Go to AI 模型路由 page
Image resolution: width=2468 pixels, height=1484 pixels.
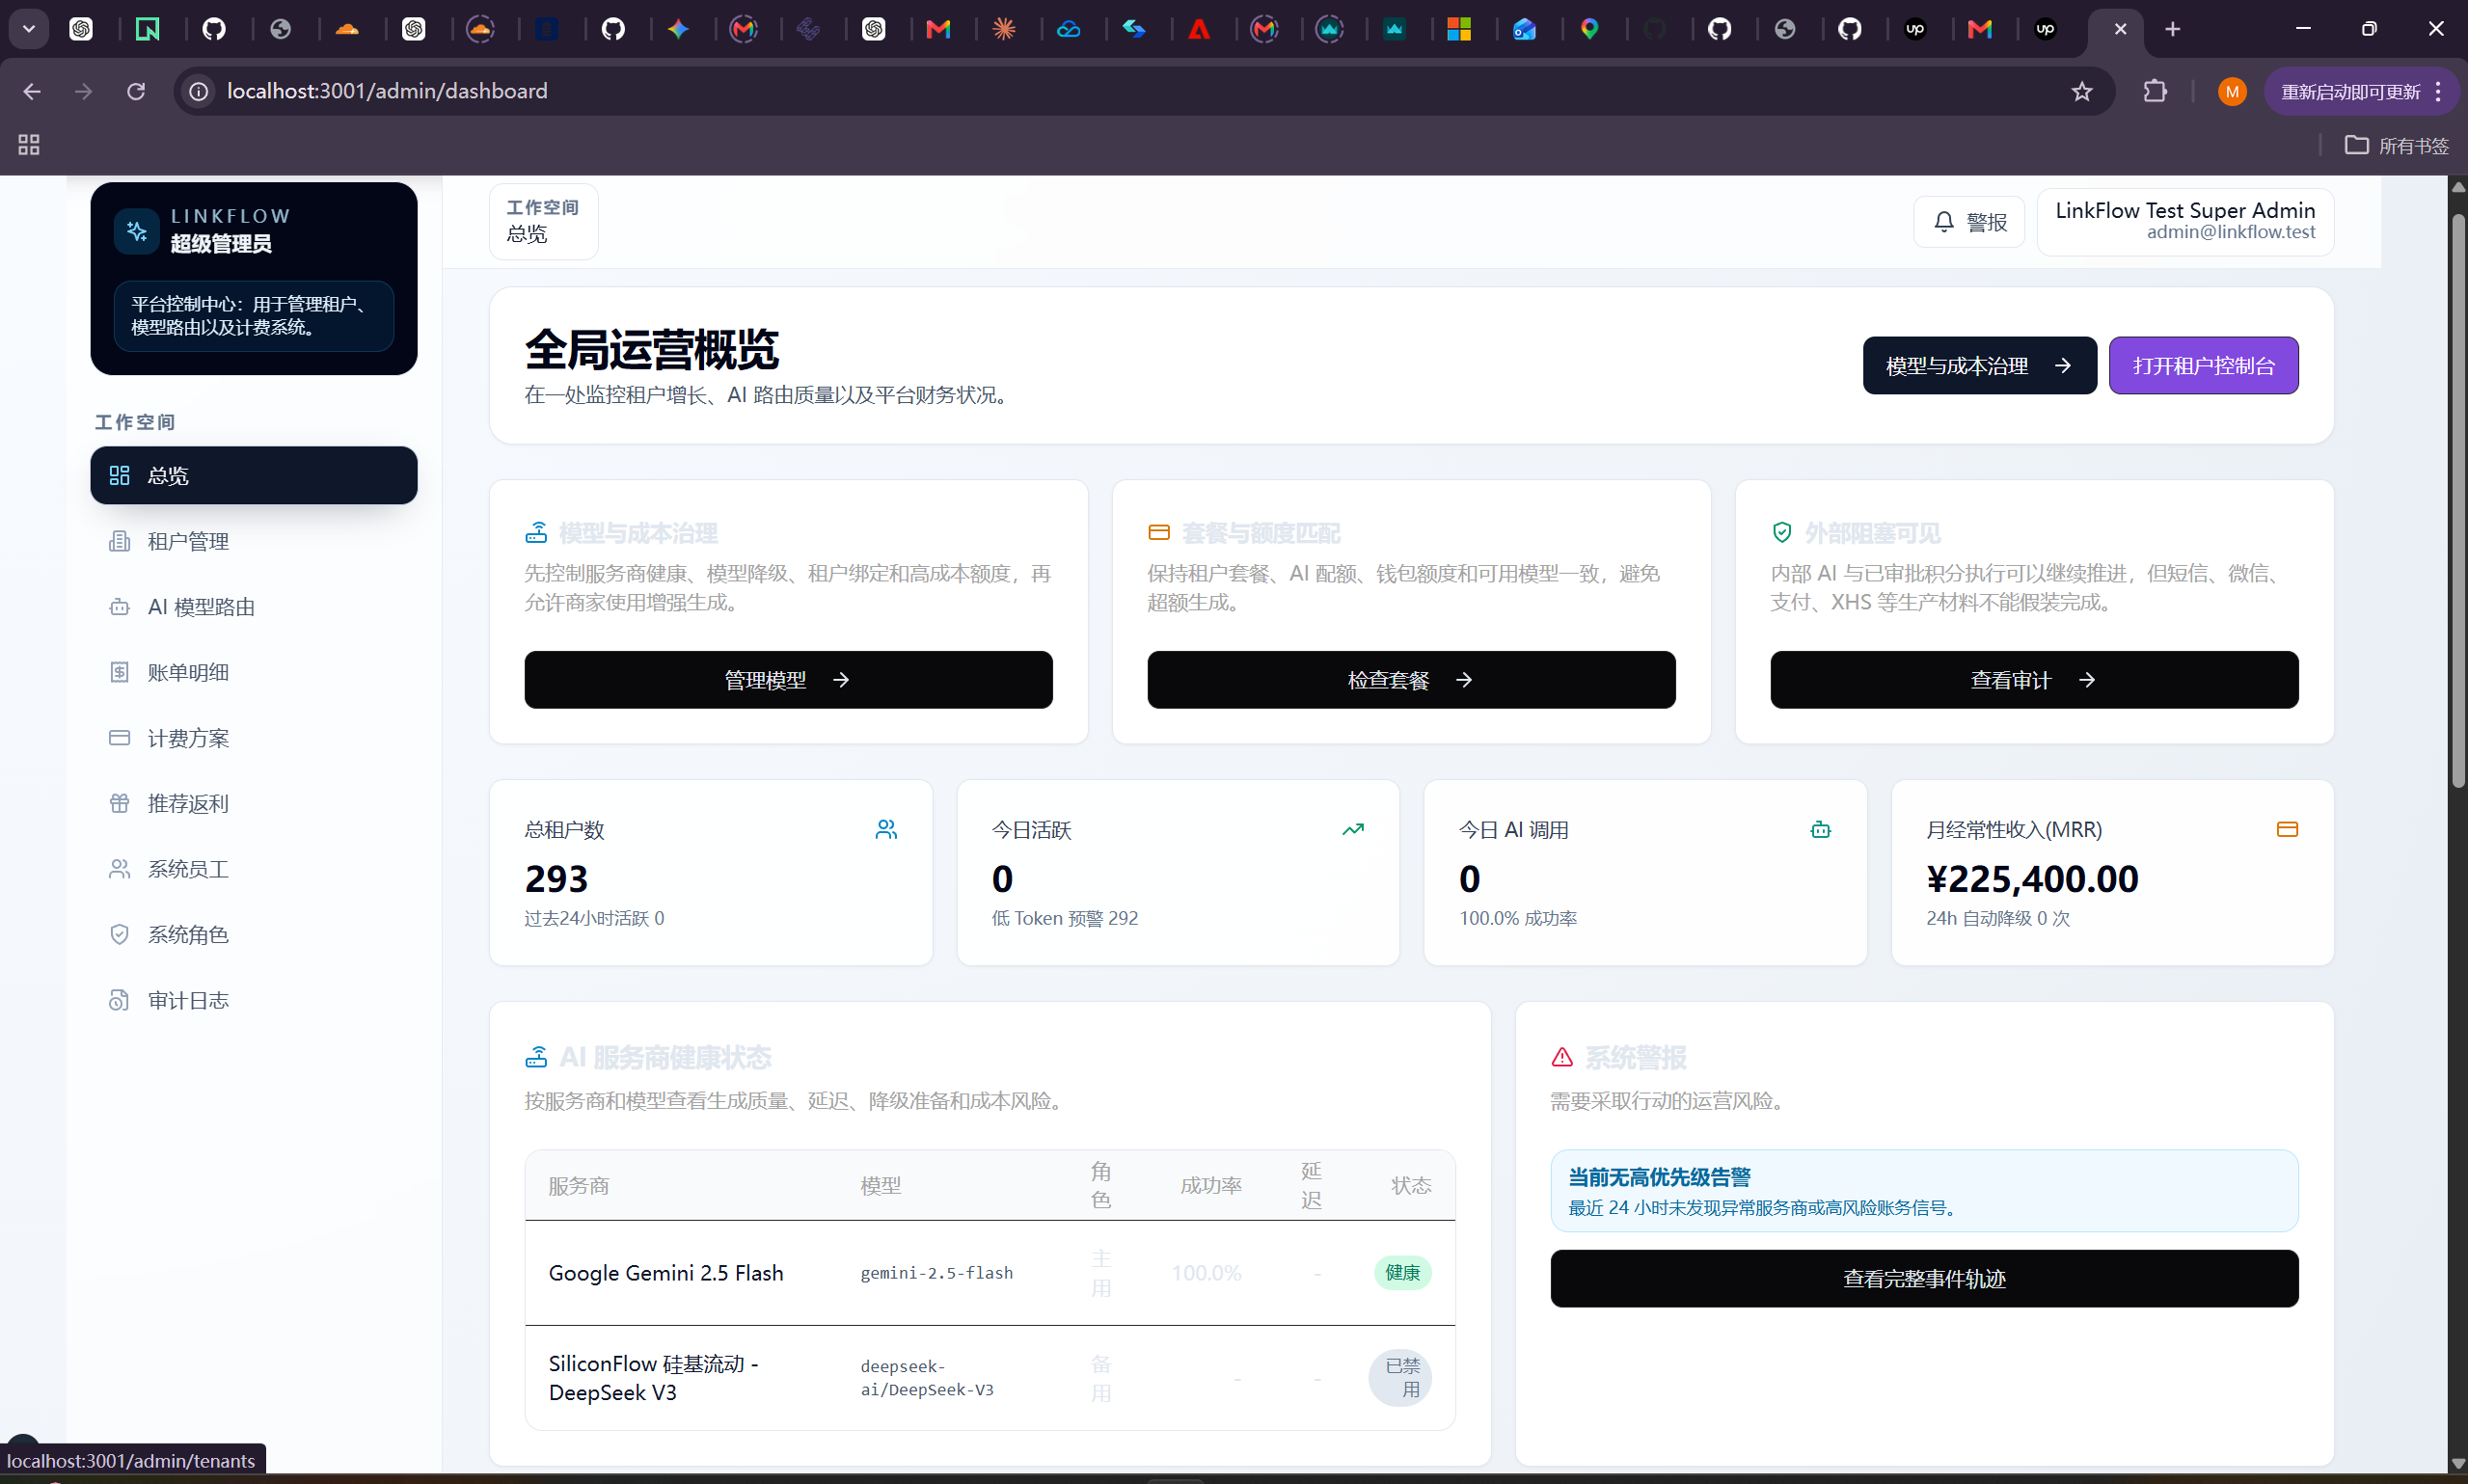click(253, 607)
